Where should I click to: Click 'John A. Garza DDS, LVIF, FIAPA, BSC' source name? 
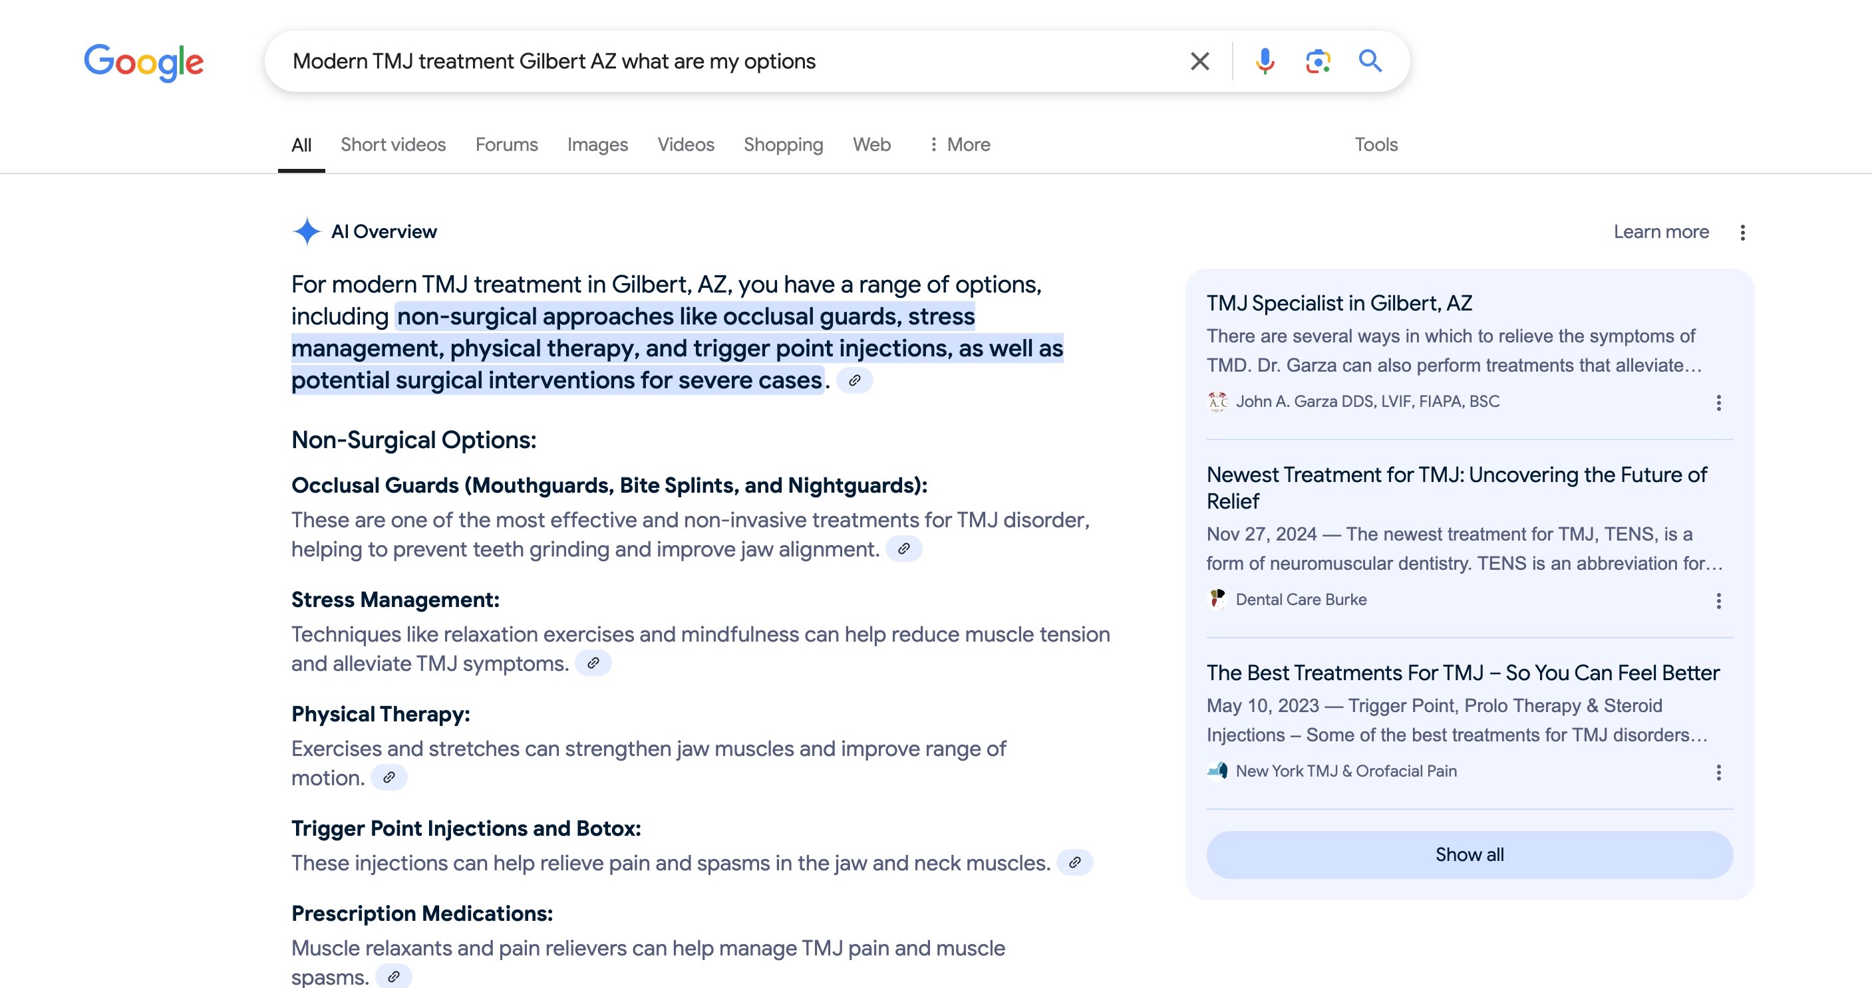[x=1368, y=402]
